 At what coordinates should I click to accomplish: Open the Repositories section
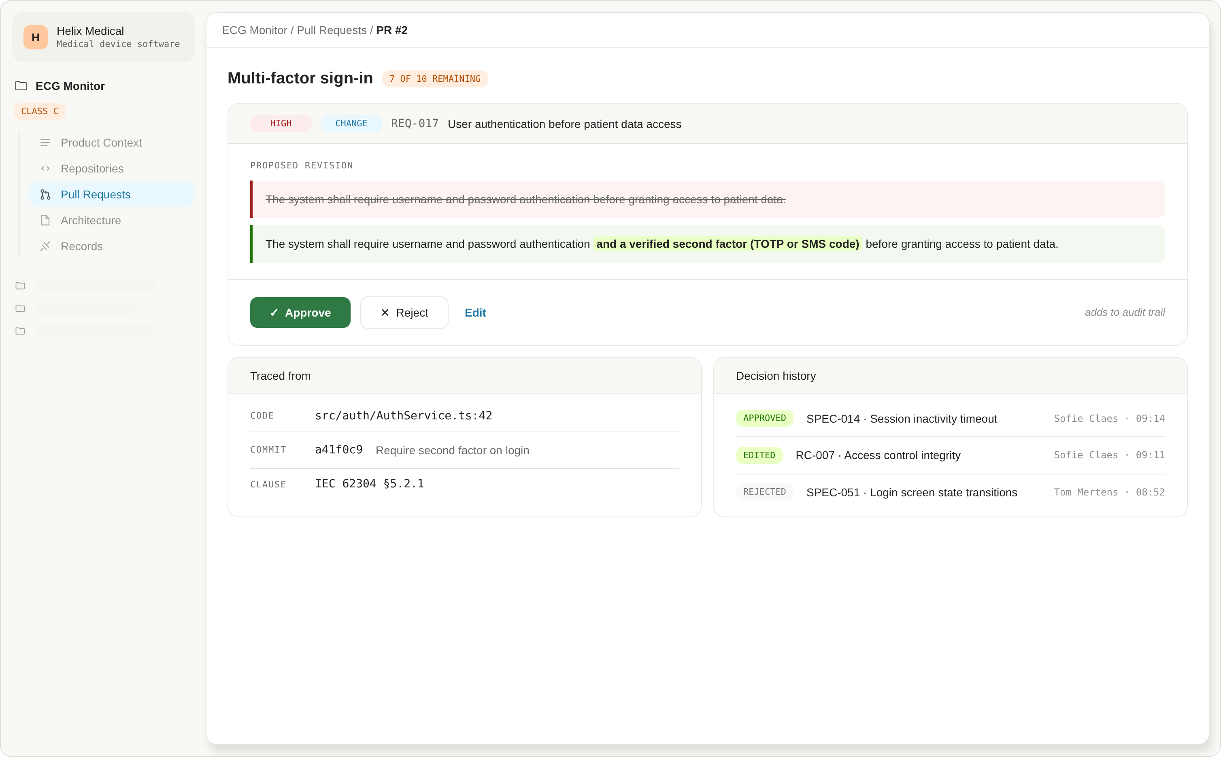click(112, 169)
